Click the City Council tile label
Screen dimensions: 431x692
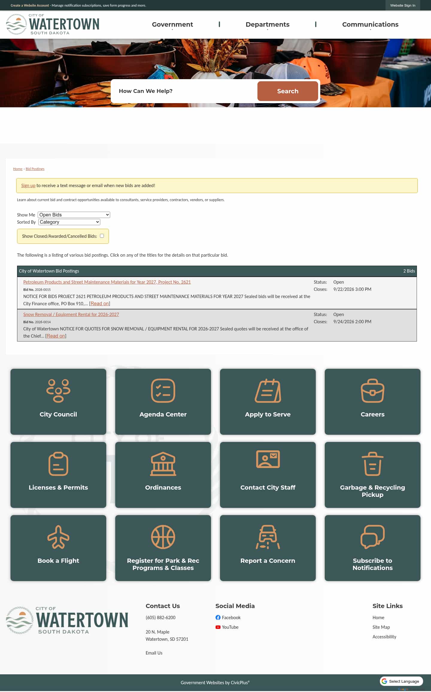tap(58, 414)
